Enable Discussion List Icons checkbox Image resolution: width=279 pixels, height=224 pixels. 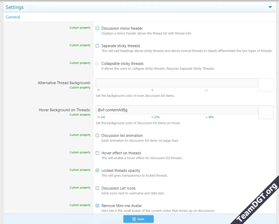97,188
